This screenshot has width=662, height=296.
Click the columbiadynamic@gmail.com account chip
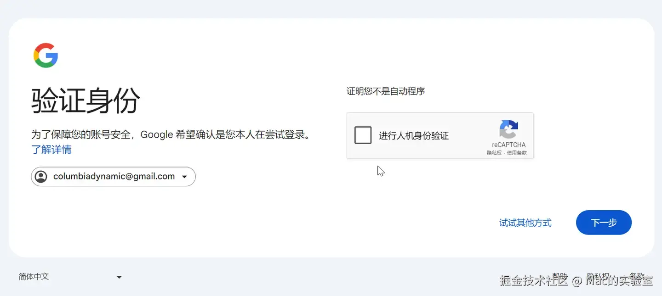(x=114, y=177)
